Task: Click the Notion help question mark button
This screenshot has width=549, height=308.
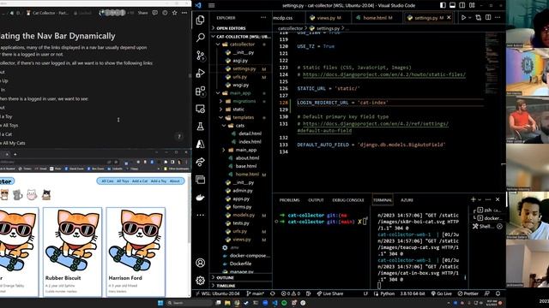Action: 179,137
